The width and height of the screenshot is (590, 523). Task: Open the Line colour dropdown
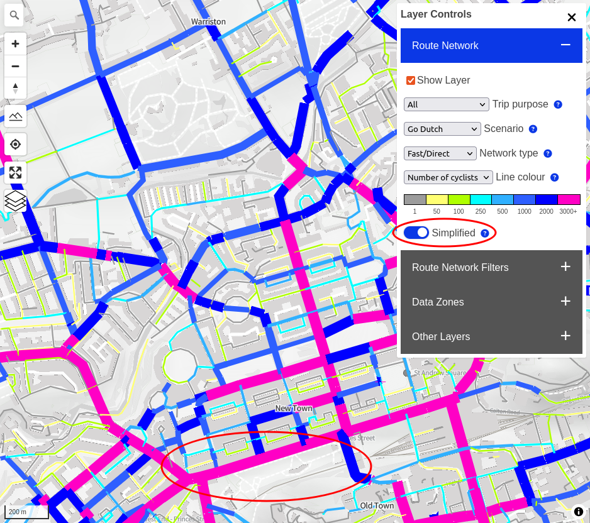point(448,178)
